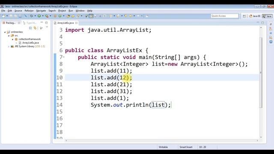Viewport: 274px width, 154px height.
Task: Run the program with the green Run icon
Action: [39, 16]
